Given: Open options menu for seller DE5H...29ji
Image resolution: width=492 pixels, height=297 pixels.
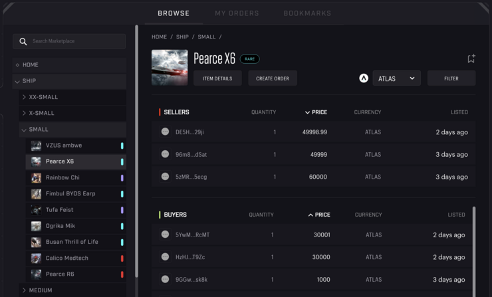Looking at the screenshot, I should tap(165, 132).
